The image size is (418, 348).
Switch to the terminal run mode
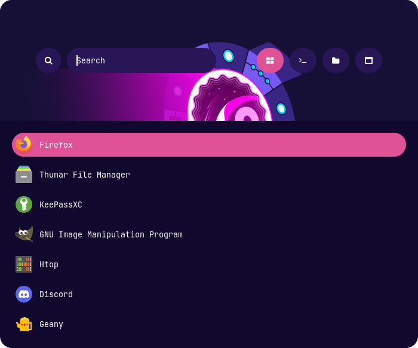tap(303, 60)
